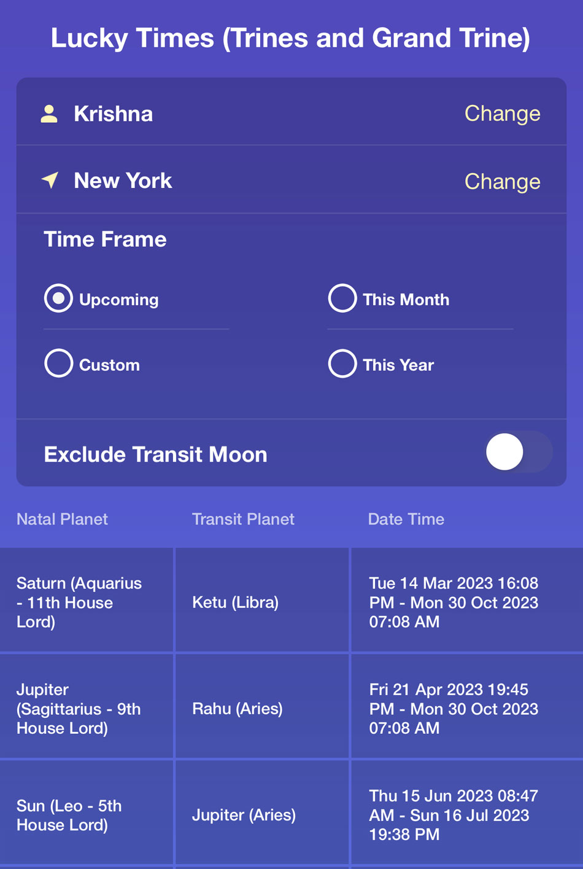Image resolution: width=583 pixels, height=869 pixels.
Task: Choose the Custom time frame option
Action: (x=59, y=364)
